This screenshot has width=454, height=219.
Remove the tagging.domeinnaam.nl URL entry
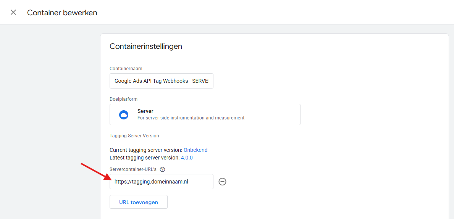(x=222, y=182)
